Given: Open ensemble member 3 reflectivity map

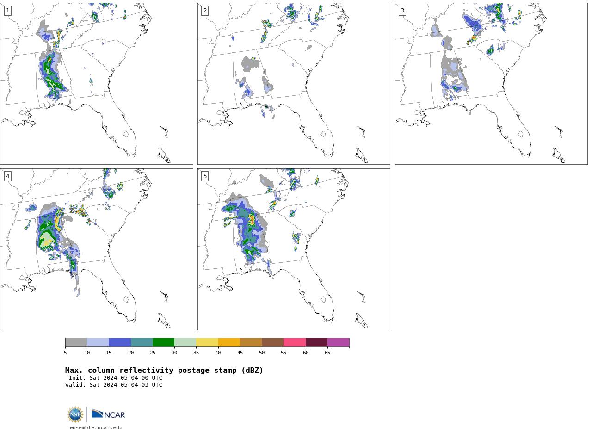Looking at the screenshot, I should coord(491,84).
